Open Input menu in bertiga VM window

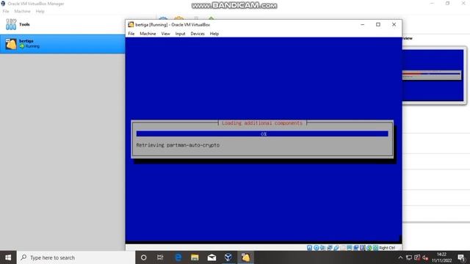(x=180, y=34)
